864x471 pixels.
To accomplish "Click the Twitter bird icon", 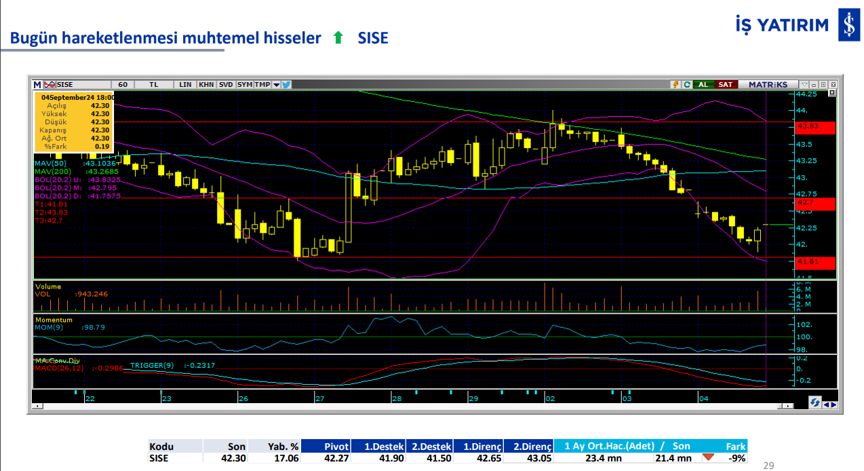I will click(x=286, y=85).
